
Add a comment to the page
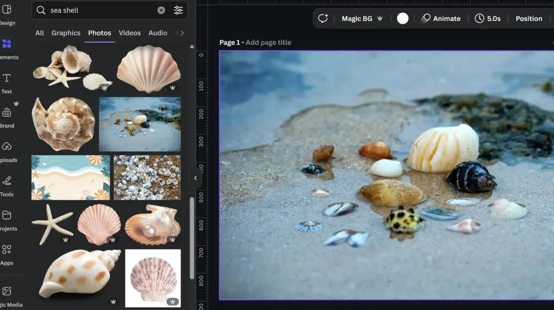[323, 18]
